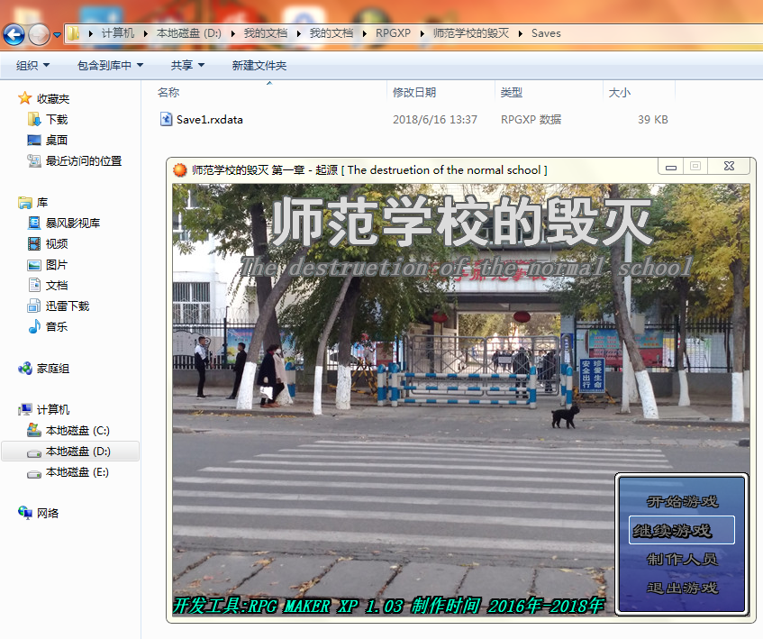Click the folder icon in the address bar
The height and width of the screenshot is (639, 763).
pyautogui.click(x=74, y=33)
